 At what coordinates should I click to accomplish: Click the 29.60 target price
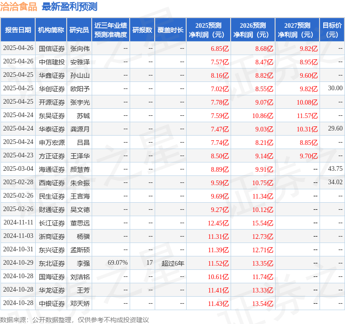pos(335,129)
